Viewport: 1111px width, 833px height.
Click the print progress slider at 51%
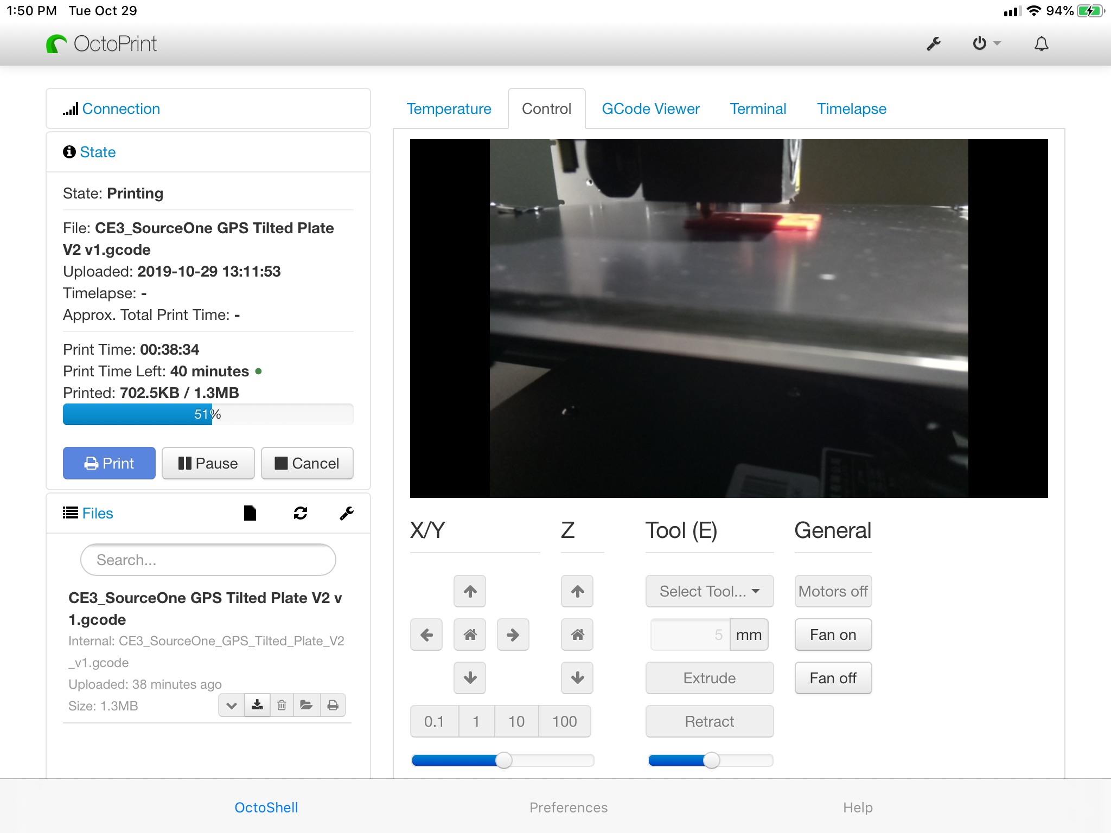[x=207, y=415]
